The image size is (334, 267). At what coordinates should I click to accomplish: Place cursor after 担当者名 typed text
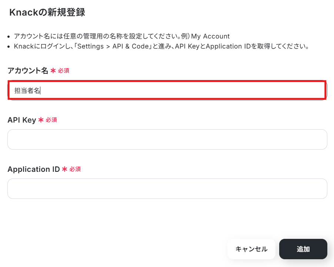[40, 91]
